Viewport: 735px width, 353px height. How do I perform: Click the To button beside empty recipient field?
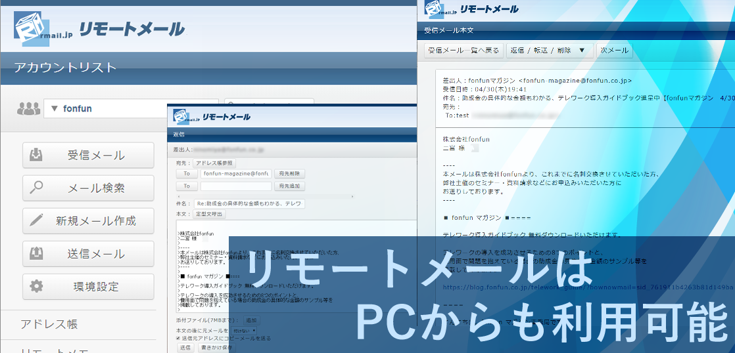187,186
